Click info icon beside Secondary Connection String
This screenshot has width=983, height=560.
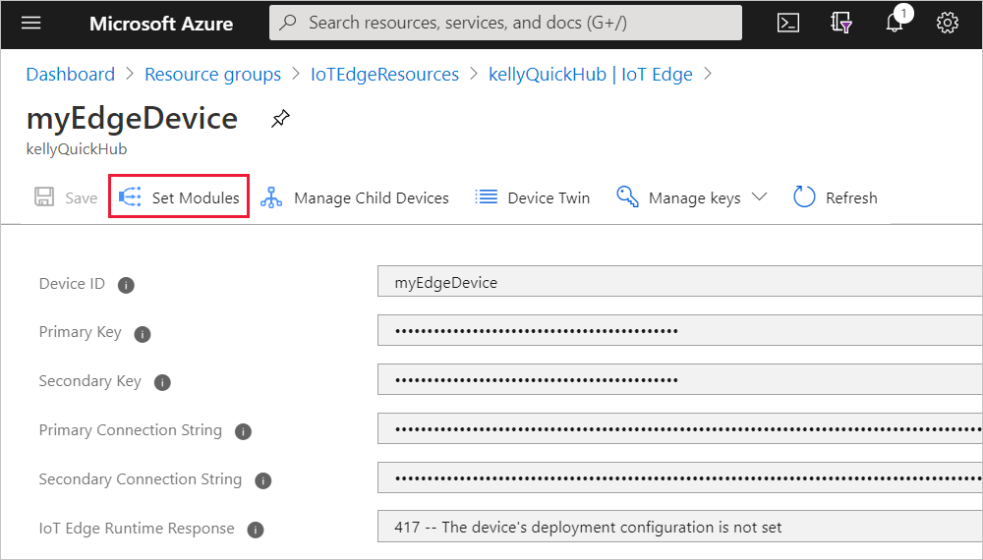click(x=262, y=480)
